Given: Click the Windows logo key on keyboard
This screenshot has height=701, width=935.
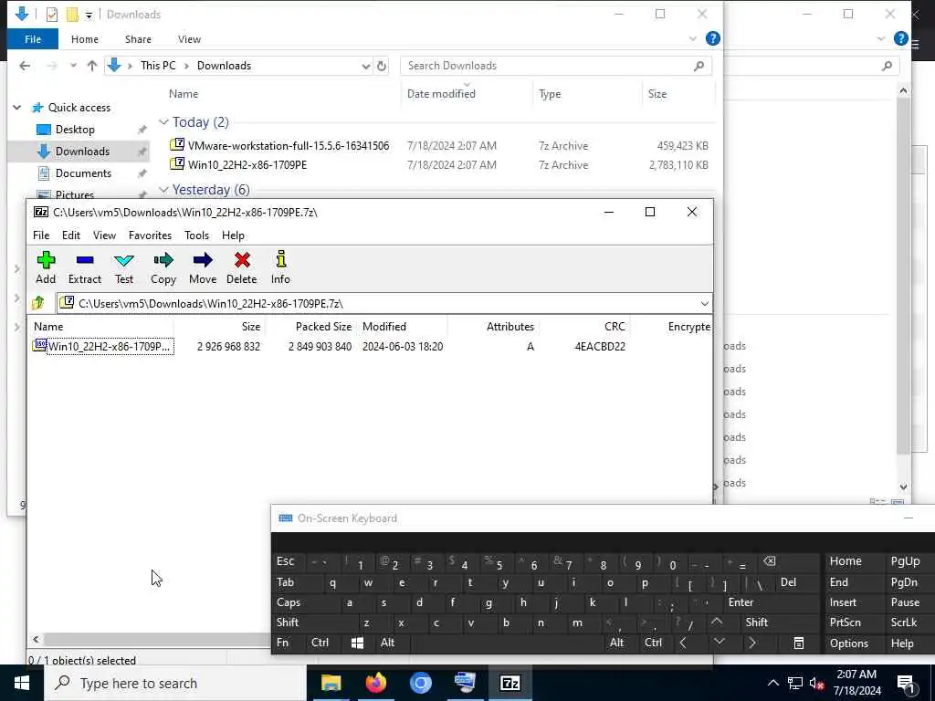Looking at the screenshot, I should (x=357, y=643).
